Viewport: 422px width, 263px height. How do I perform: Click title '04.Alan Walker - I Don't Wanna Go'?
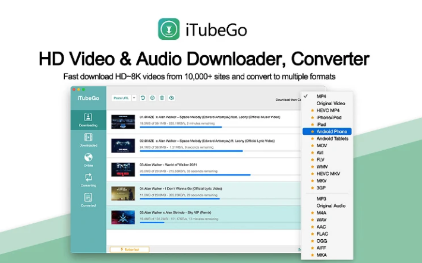181,189
